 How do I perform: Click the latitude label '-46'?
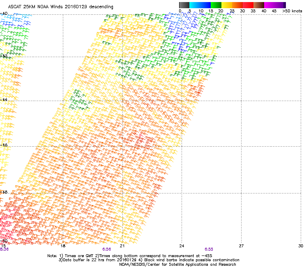click(4, 145)
